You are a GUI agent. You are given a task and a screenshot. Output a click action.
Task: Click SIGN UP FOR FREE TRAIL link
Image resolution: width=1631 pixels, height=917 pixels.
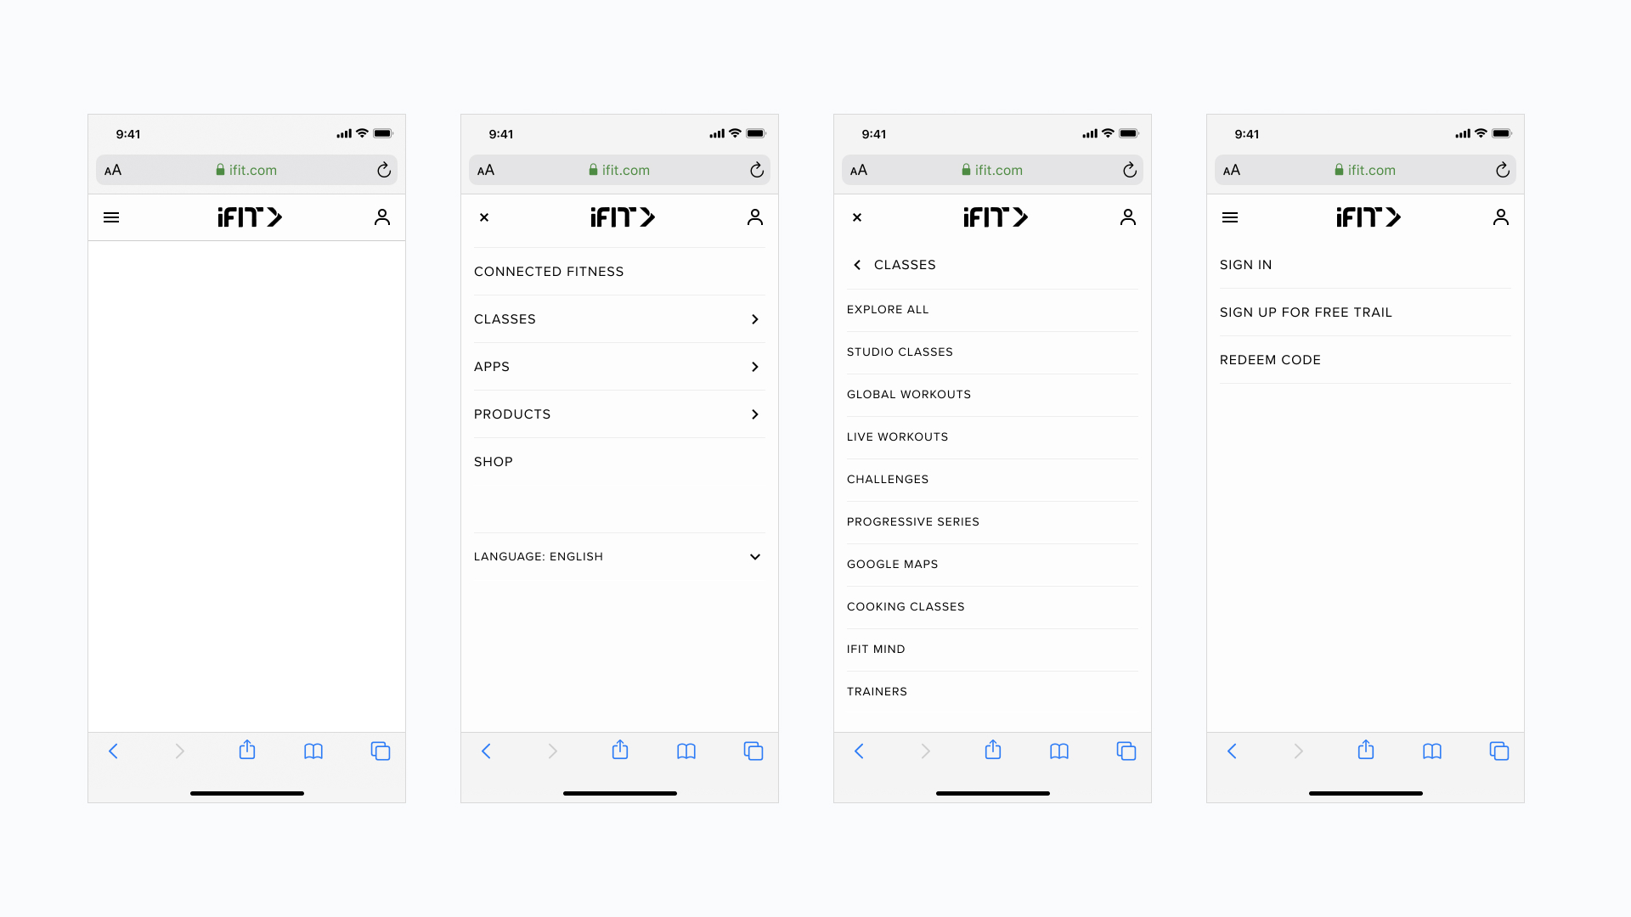point(1306,312)
